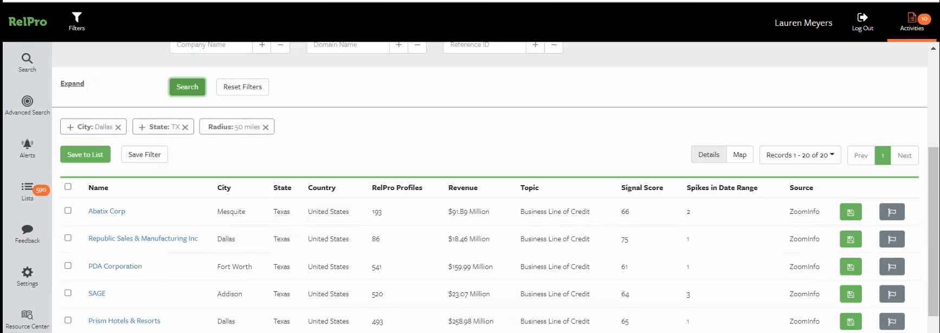Screen dimensions: 940x333
Task: Remove the State TX filter chip
Action: point(185,127)
